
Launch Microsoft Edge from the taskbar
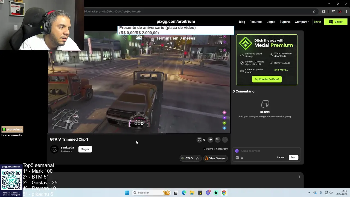(184, 193)
